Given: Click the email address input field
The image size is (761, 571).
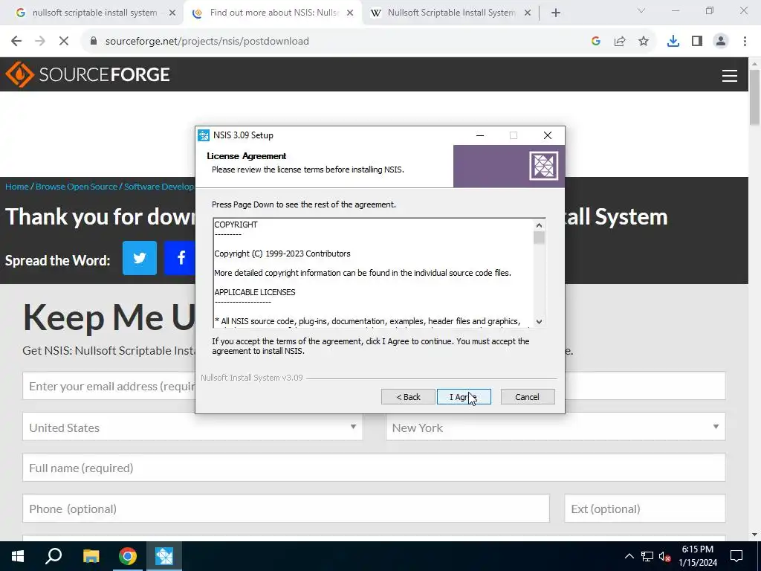Looking at the screenshot, I should pos(109,386).
